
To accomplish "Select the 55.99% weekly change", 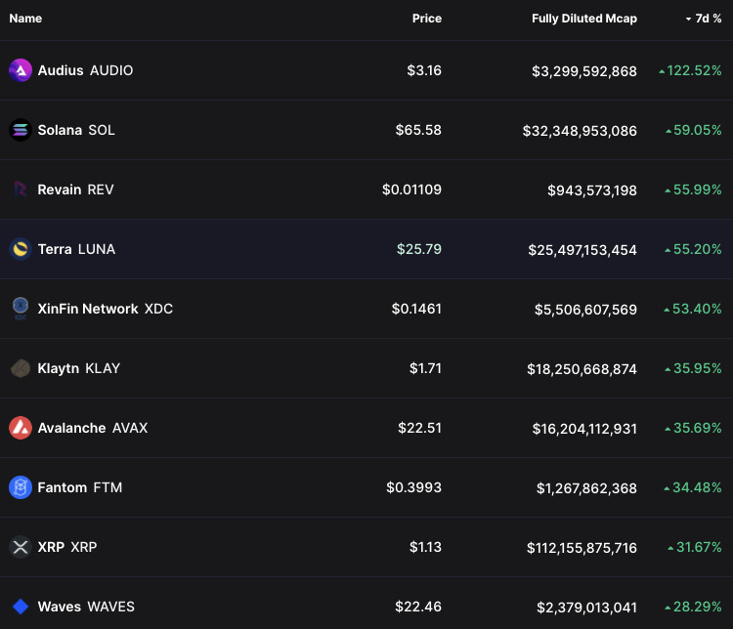I will 693,189.
